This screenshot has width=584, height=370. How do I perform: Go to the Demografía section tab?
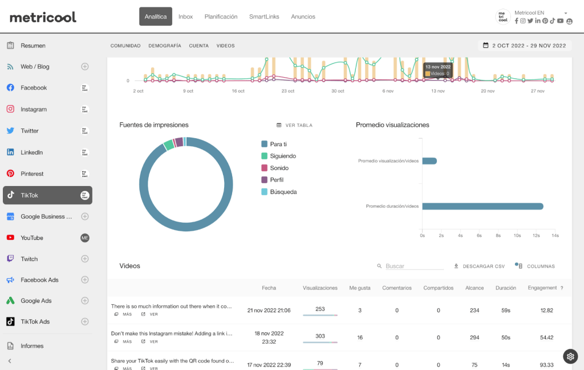click(165, 46)
